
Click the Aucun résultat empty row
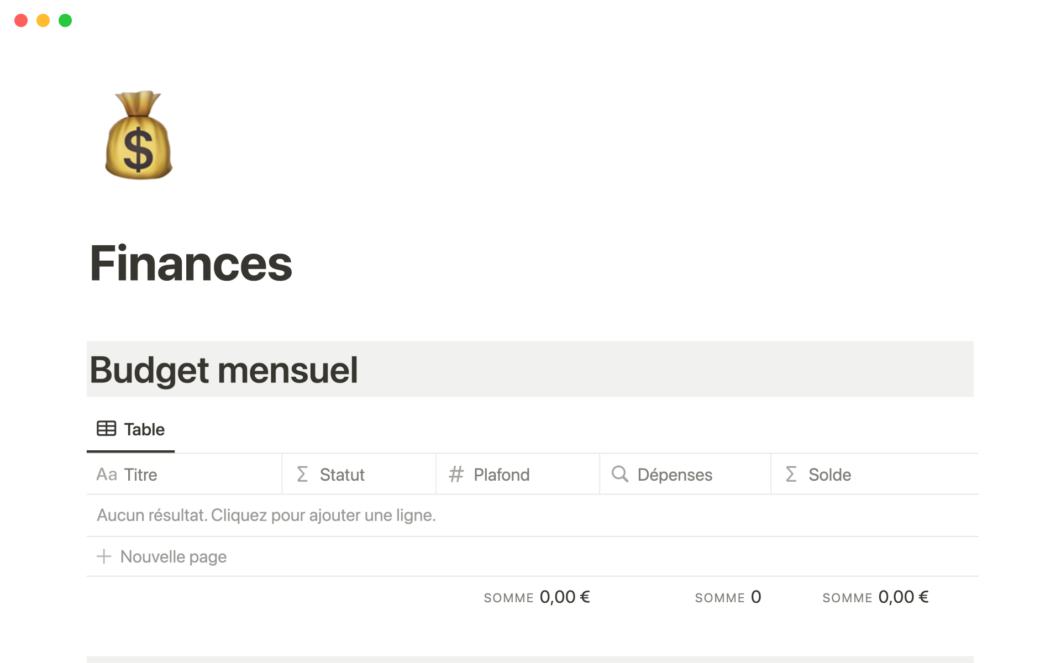[x=266, y=515]
